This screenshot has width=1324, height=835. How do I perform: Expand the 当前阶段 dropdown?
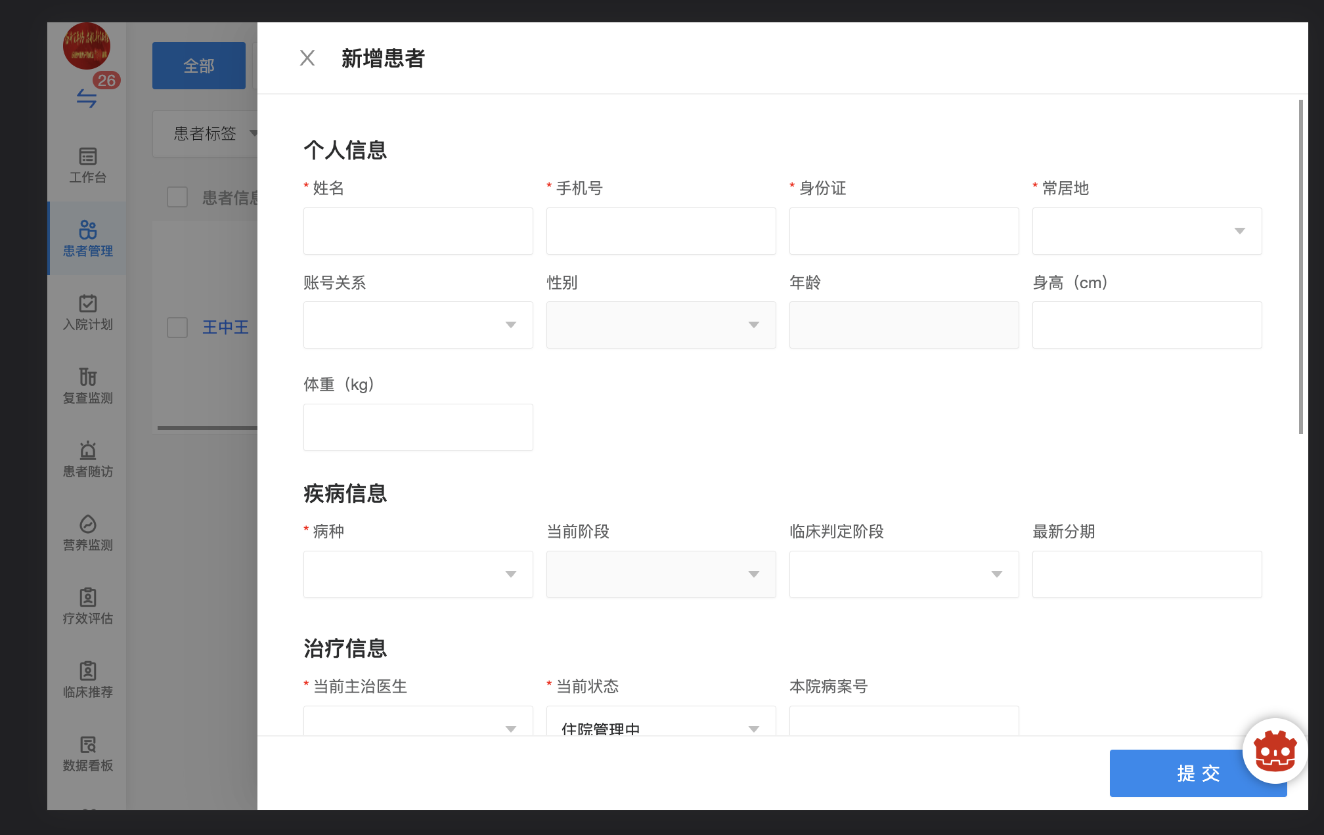point(661,574)
